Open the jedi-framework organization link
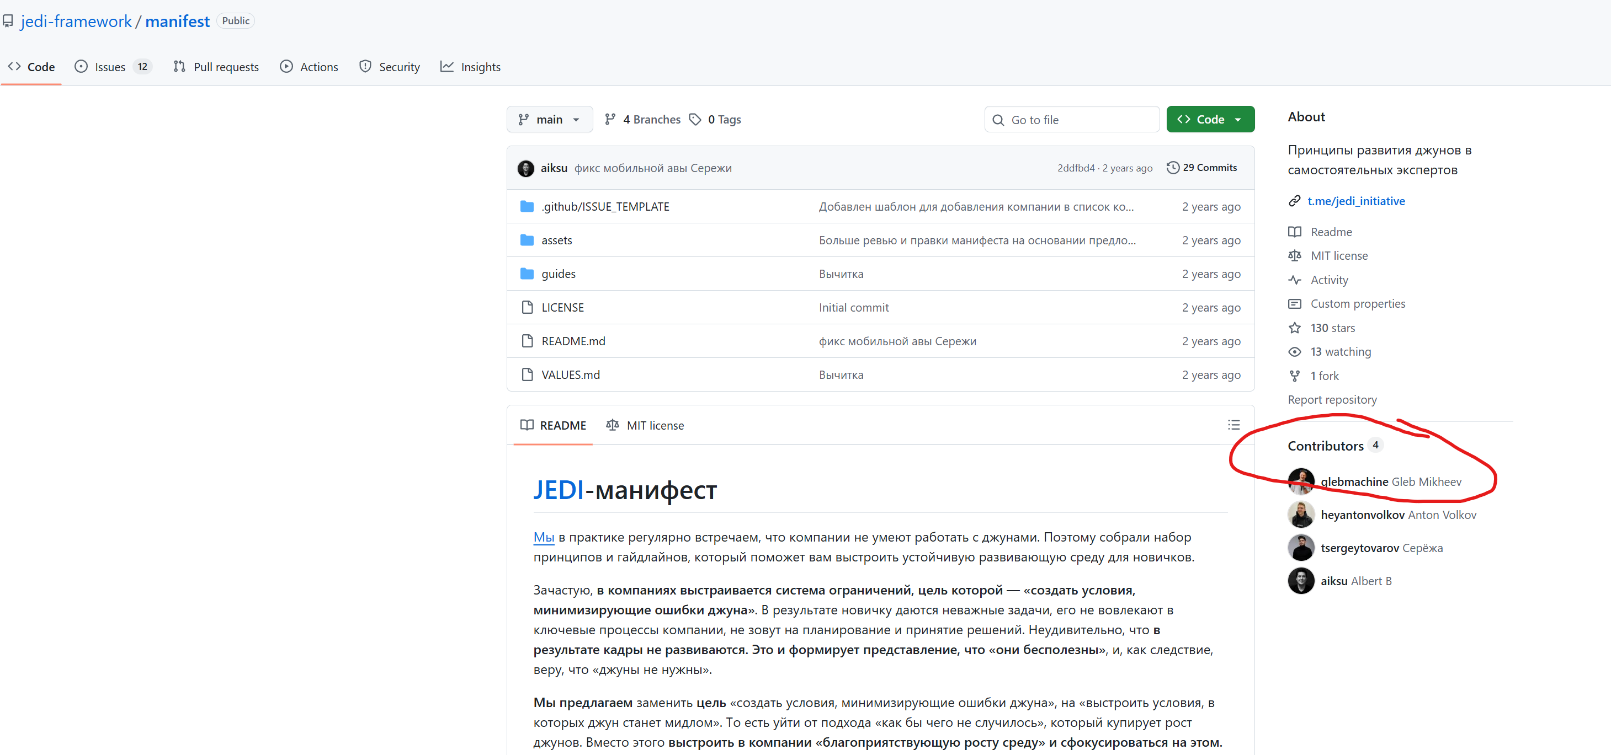This screenshot has width=1611, height=755. [76, 22]
